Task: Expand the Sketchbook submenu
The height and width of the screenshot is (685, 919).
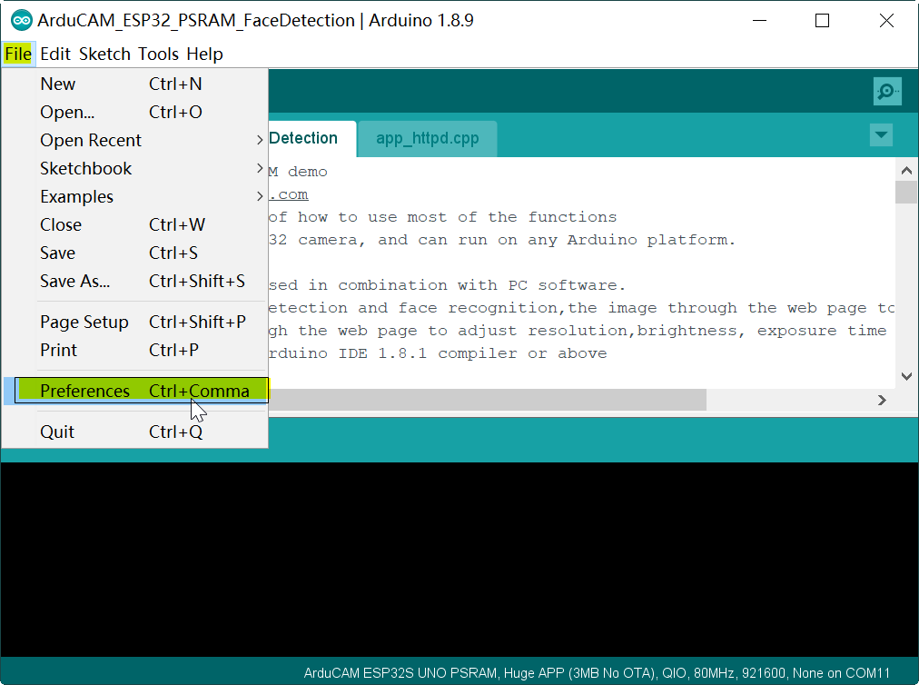Action: click(x=134, y=168)
